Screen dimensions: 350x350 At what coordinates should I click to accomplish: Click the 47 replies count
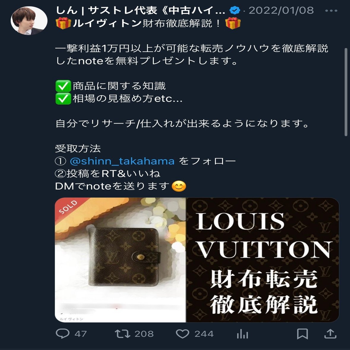click(x=80, y=334)
